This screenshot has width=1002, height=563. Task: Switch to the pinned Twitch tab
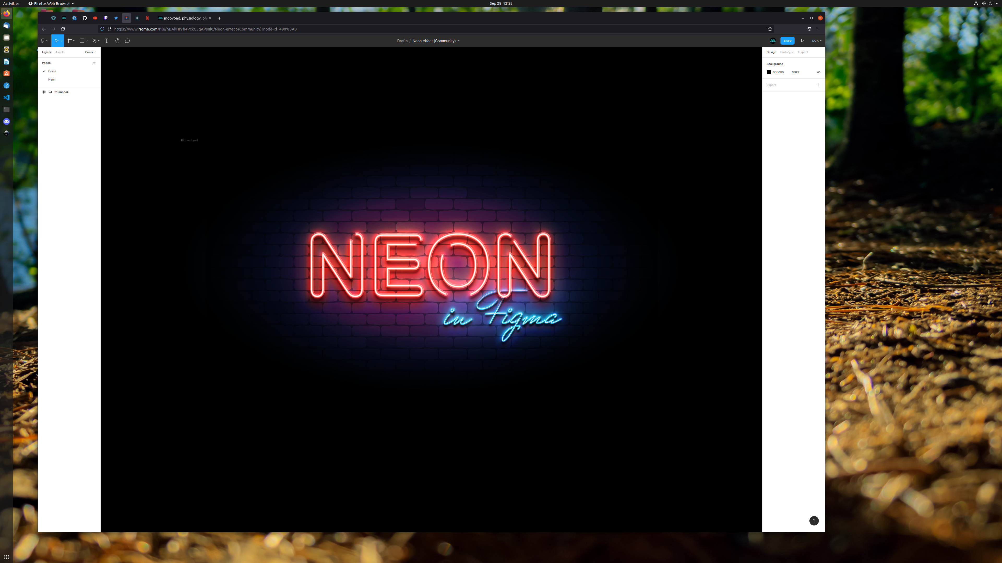(106, 18)
